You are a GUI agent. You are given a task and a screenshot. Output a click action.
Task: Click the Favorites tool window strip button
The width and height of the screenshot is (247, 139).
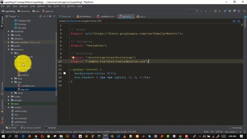2,106
